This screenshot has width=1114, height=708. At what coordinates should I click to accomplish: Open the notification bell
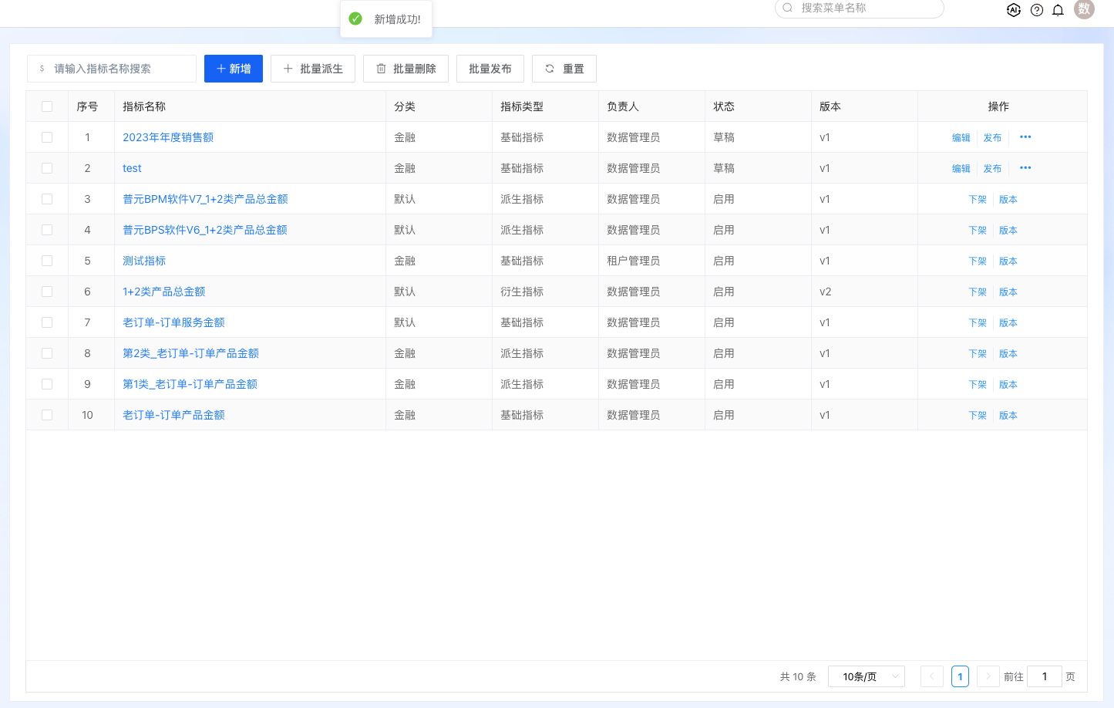(1058, 10)
